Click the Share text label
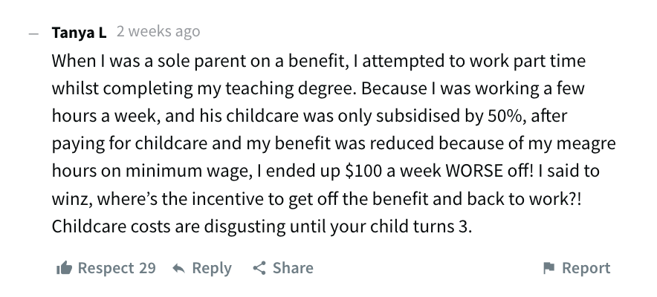Image resolution: width=657 pixels, height=297 pixels. tap(293, 268)
